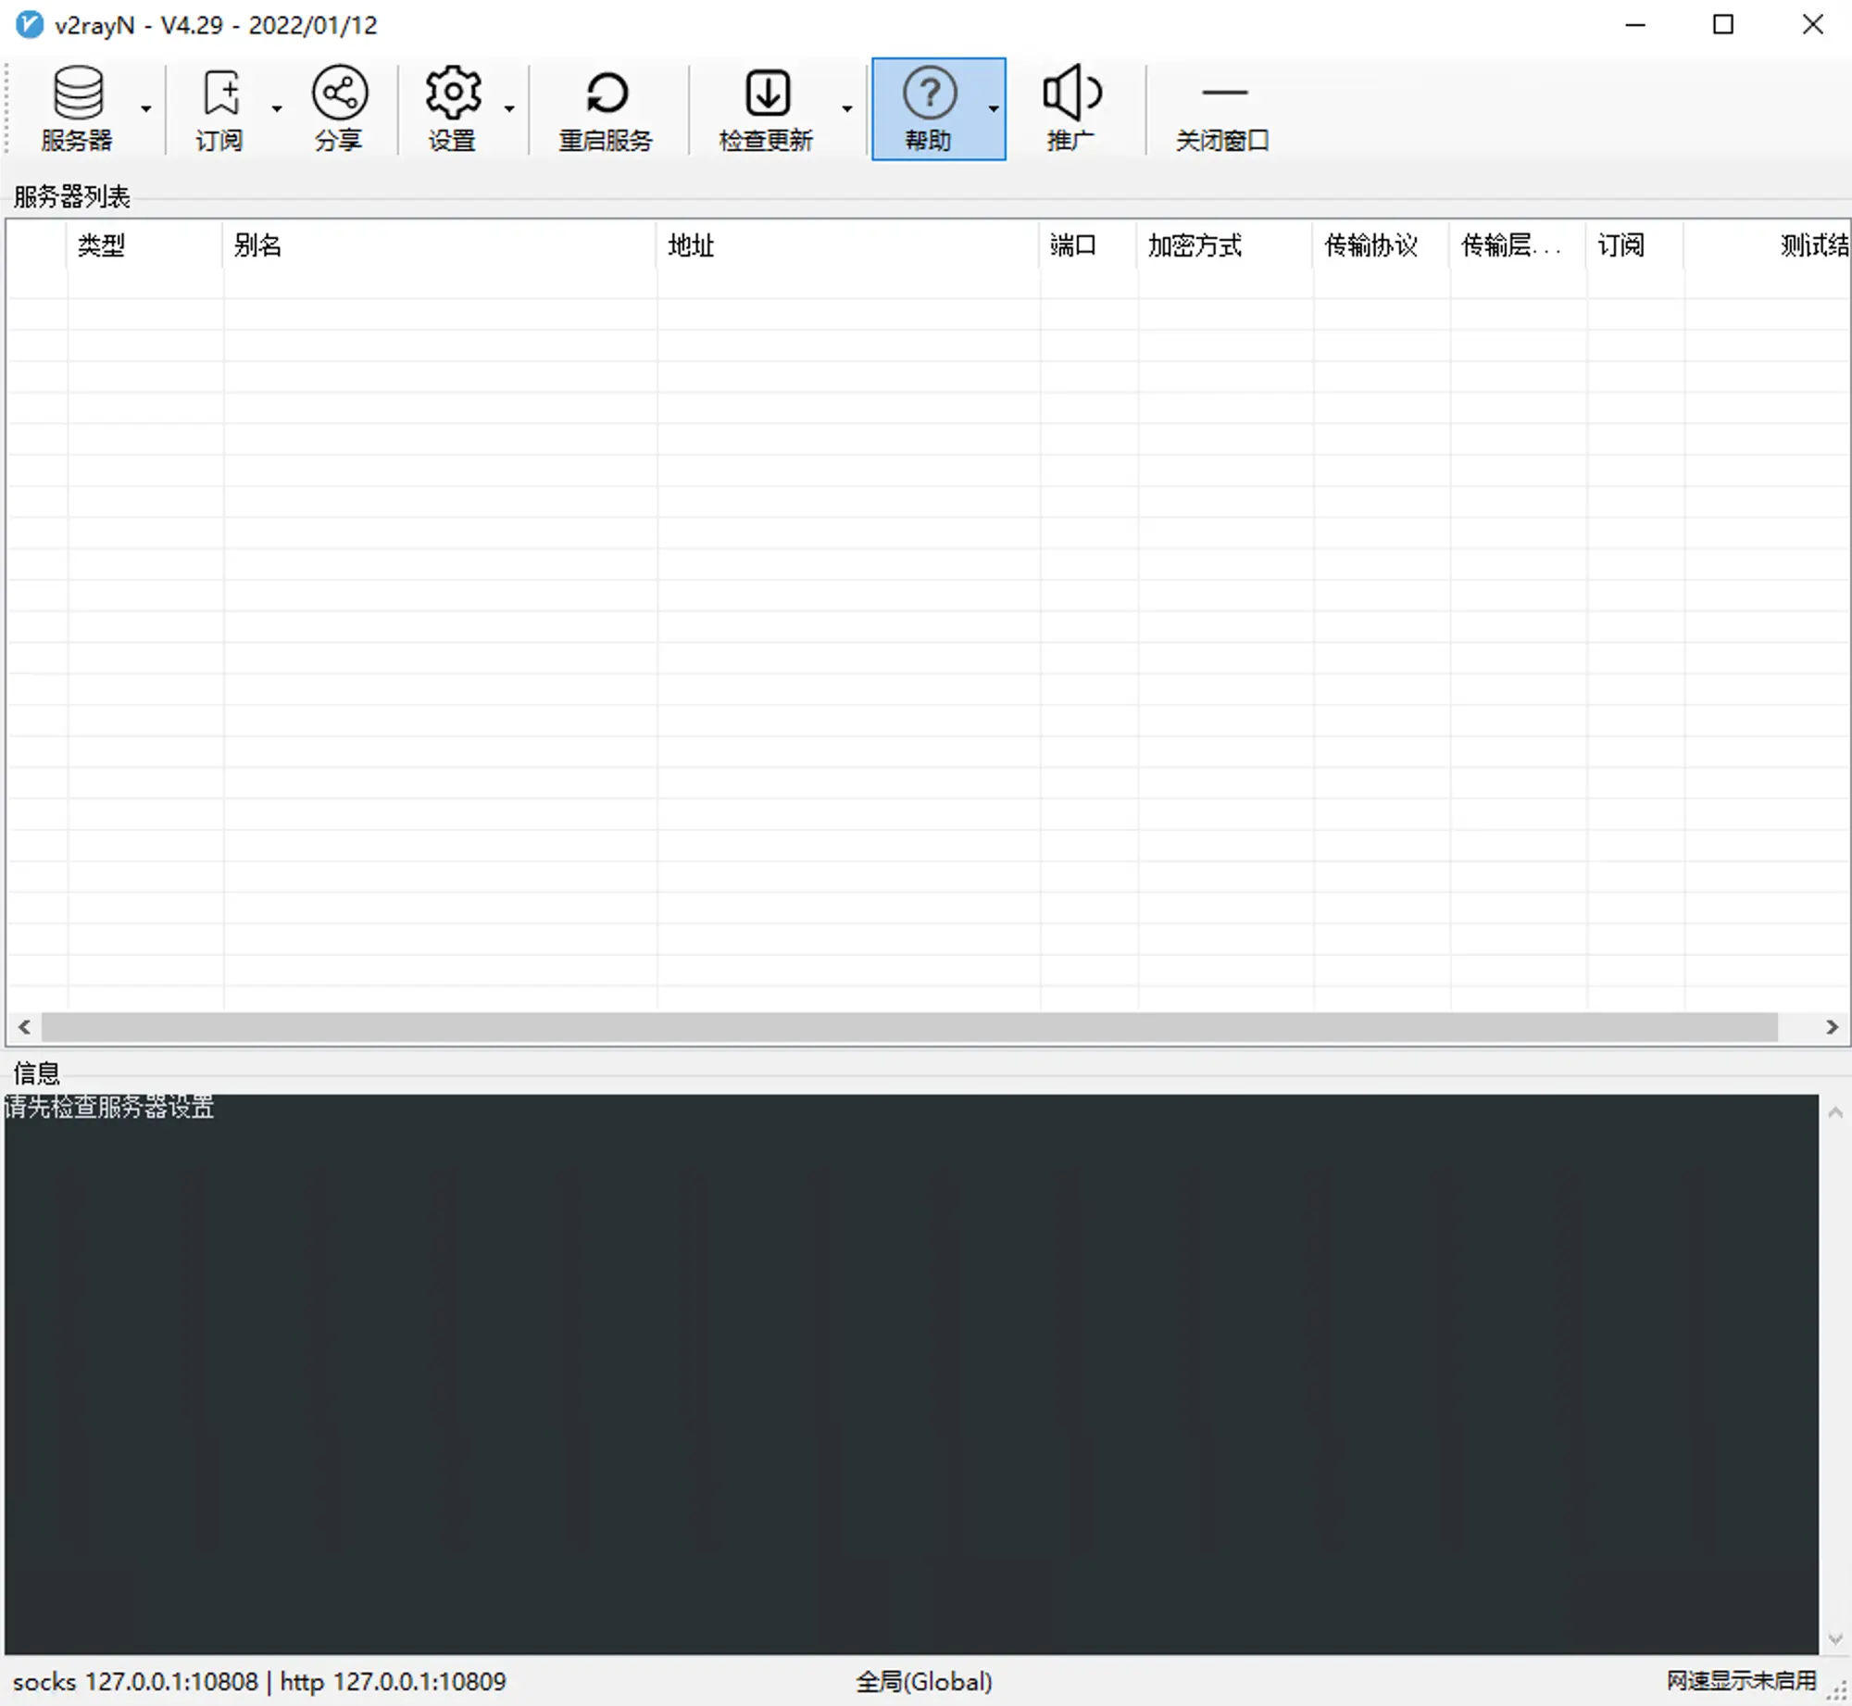Sort by the 别名 column header
This screenshot has height=1706, width=1852.
coord(440,245)
